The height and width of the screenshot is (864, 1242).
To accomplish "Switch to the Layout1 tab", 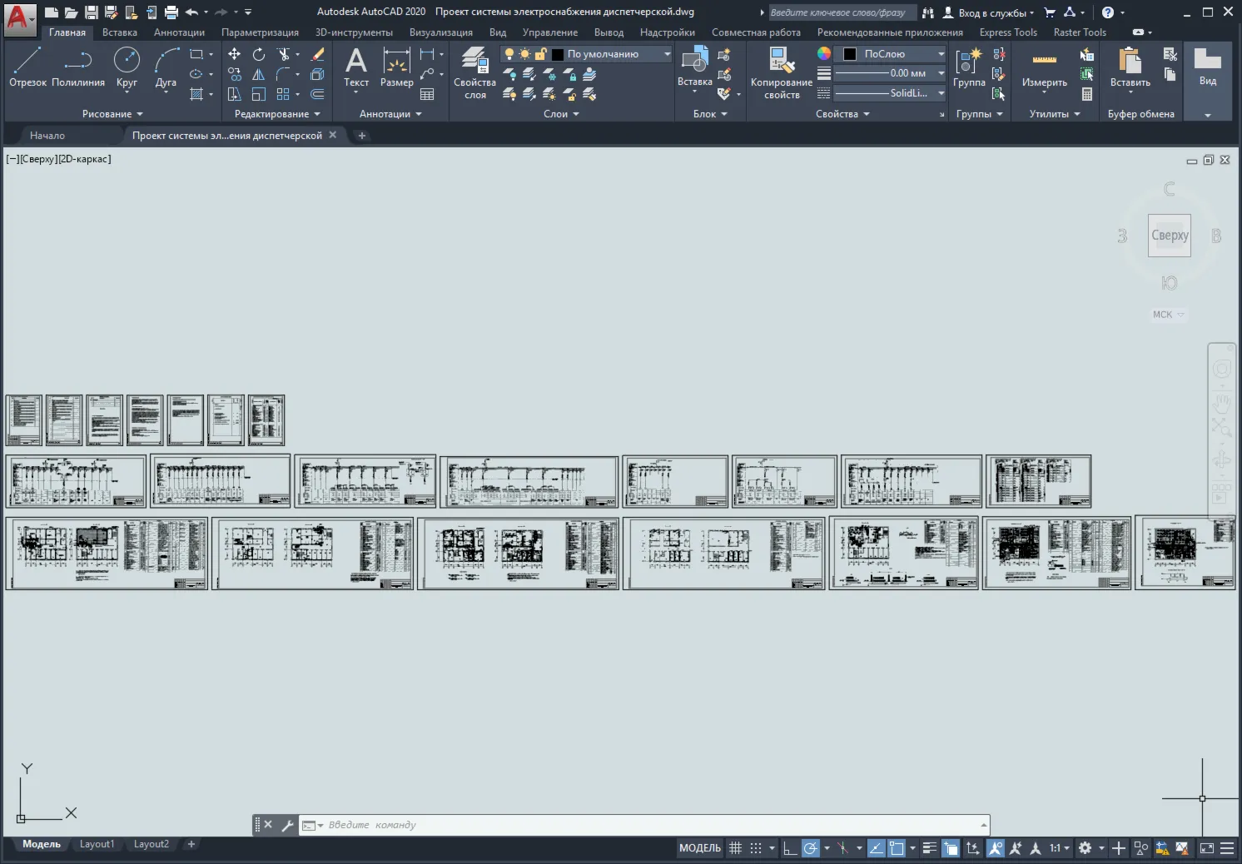I will [97, 844].
